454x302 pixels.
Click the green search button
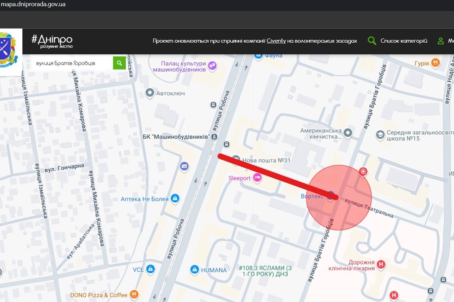pos(119,63)
